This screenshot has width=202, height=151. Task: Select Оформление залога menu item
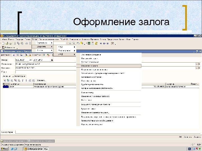[109, 66]
